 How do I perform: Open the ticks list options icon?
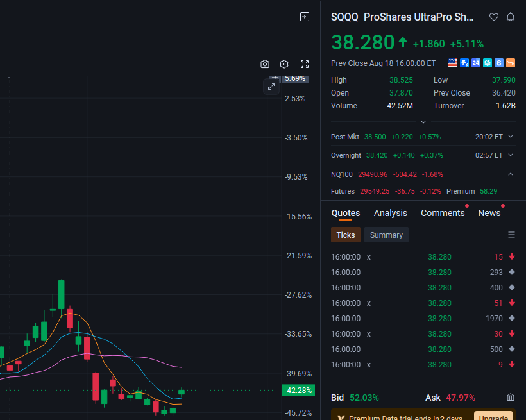point(511,235)
